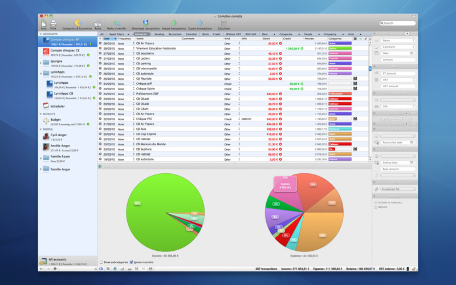
Task: Click the add account plus button
Action: (x=41, y=268)
